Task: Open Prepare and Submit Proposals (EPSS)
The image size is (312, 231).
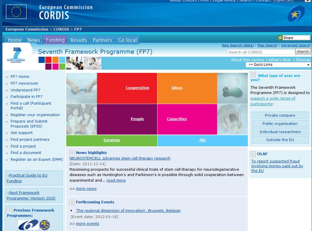Action: (29, 124)
